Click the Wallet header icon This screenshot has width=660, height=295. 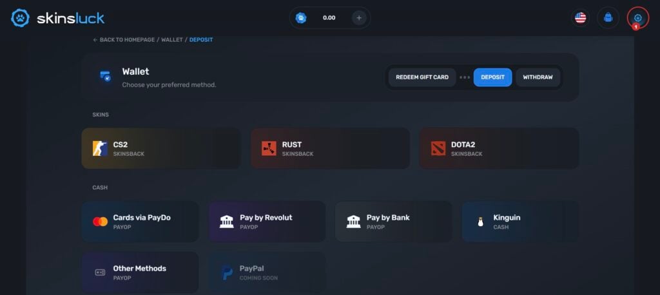coord(105,76)
